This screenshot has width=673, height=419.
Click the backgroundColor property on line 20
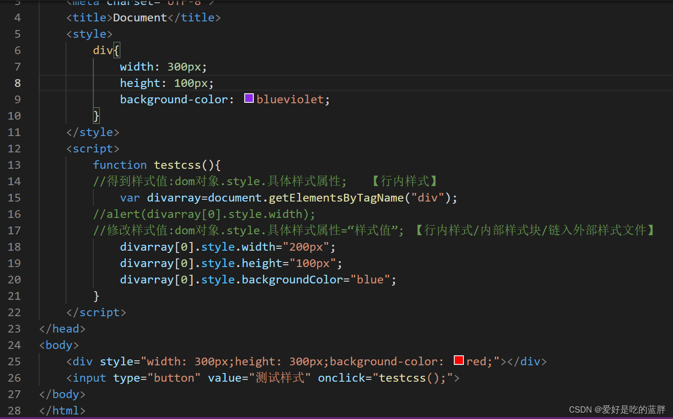(292, 279)
